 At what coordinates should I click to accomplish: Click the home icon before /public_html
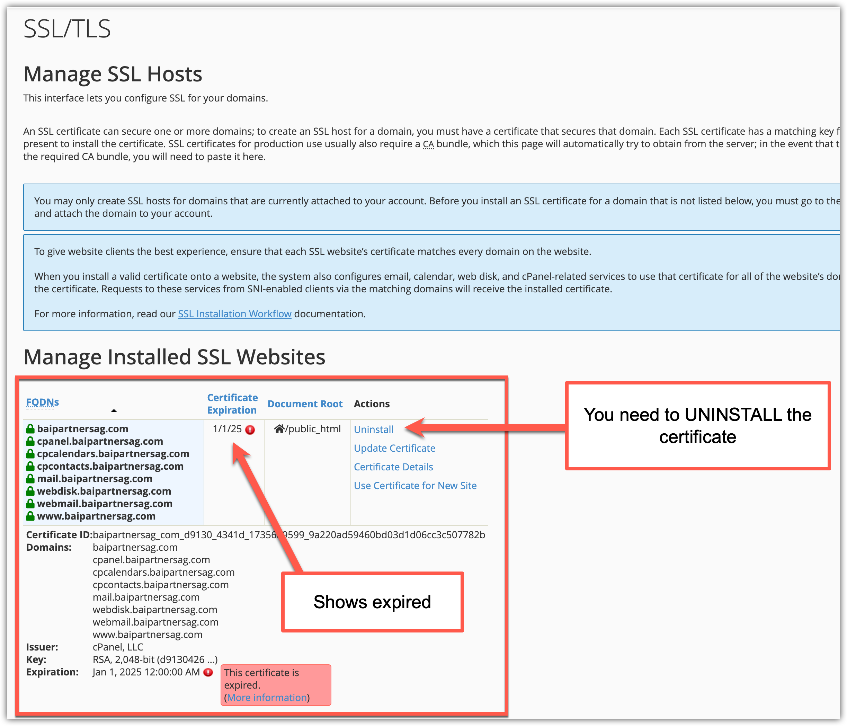279,428
